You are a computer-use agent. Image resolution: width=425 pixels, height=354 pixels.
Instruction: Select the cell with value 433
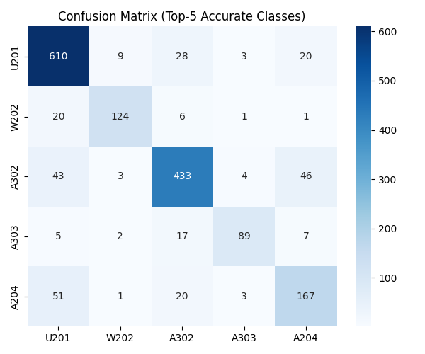point(182,176)
